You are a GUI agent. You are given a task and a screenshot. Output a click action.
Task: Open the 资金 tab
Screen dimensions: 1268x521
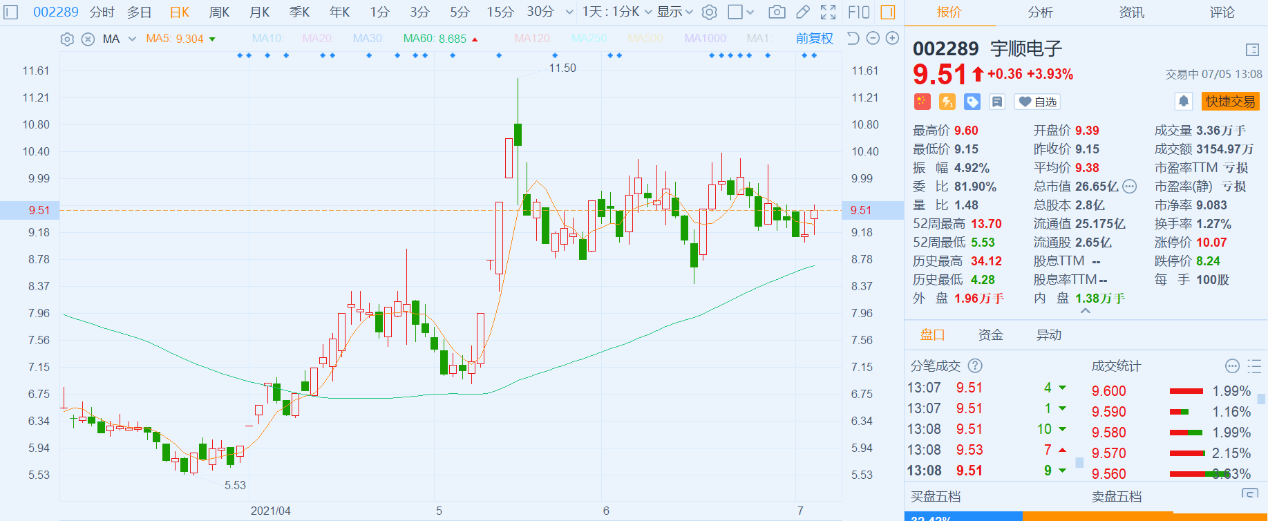tap(990, 335)
